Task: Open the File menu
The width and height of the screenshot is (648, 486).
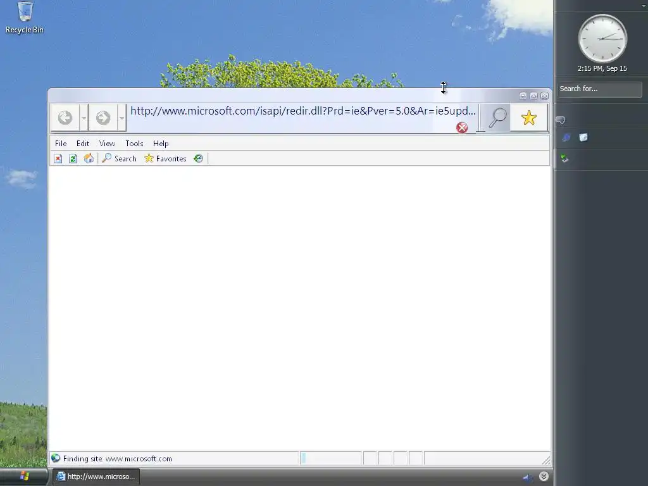Action: pos(61,144)
